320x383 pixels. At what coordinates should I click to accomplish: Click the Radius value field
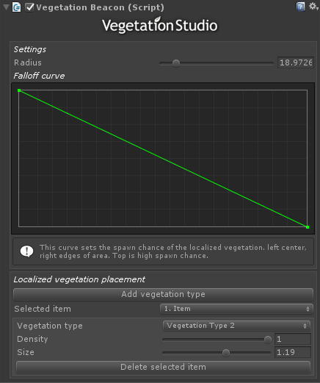point(296,62)
